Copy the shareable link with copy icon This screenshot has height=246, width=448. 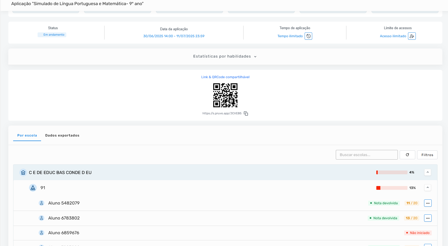246,113
